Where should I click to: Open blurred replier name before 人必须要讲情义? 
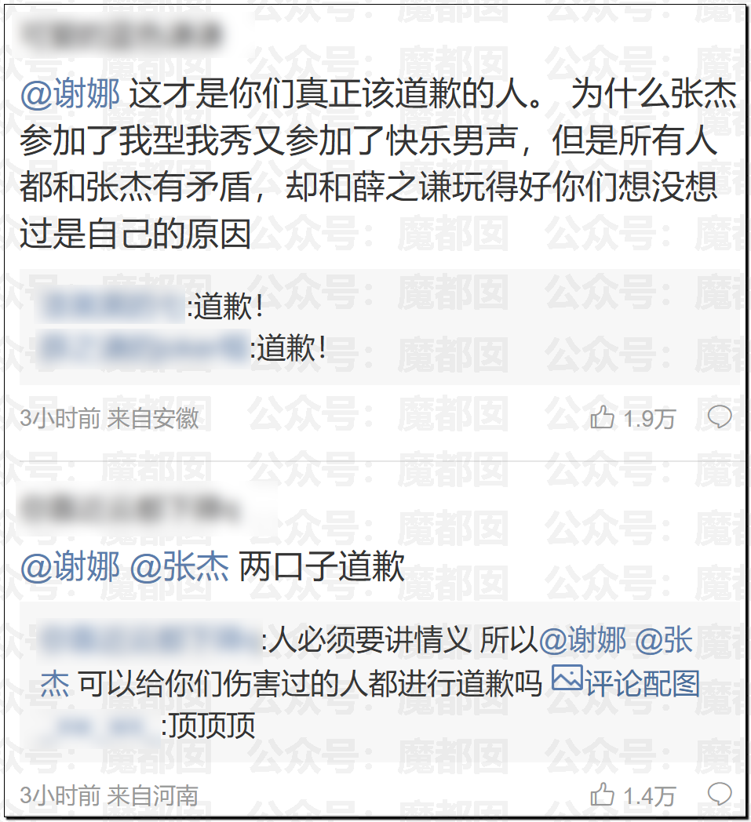pyautogui.click(x=150, y=639)
